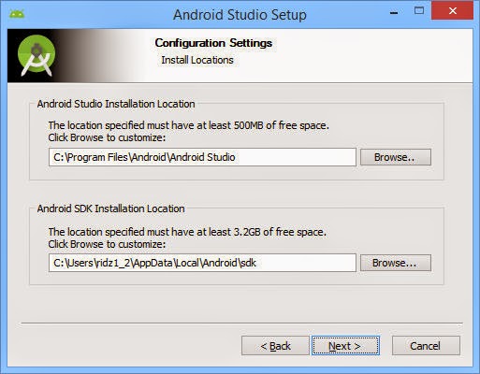The height and width of the screenshot is (374, 480).
Task: Click the Install Locations subtitle
Action: [197, 60]
